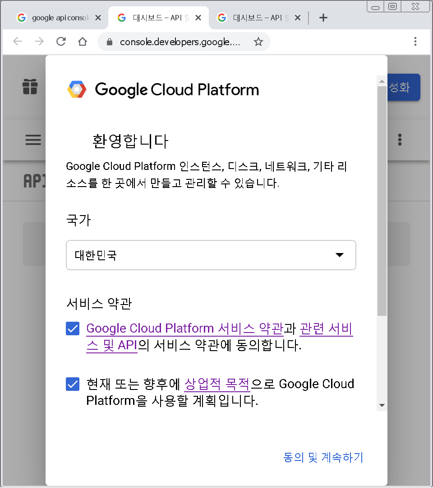433x488 pixels.
Task: Open the gift icon behind the dialog
Action: pyautogui.click(x=30, y=86)
